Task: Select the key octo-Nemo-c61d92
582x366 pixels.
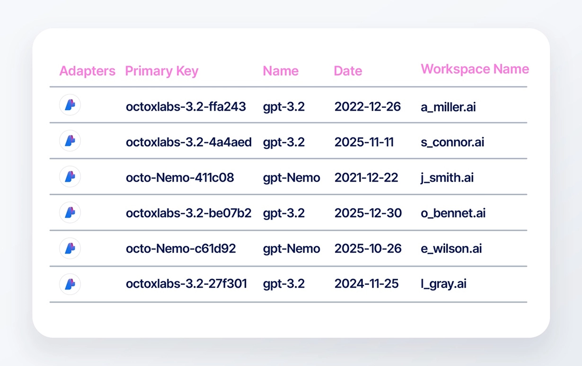Action: 181,249
